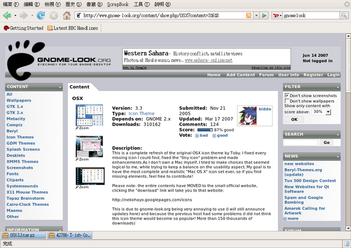The image size is (351, 248).
Task: Collapse the CONTENT panel
Action: coord(60,87)
